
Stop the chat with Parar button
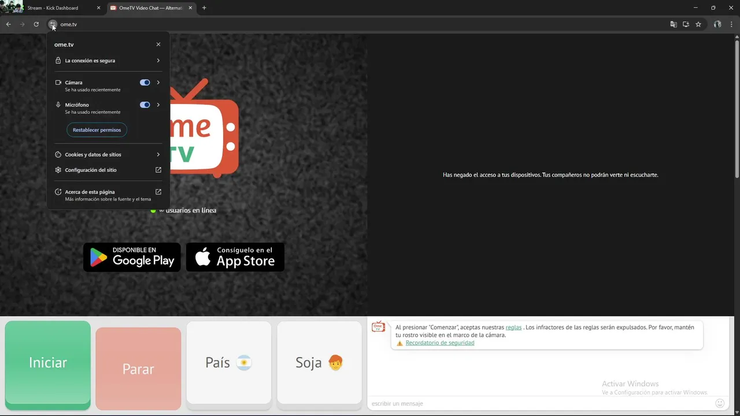(x=138, y=369)
